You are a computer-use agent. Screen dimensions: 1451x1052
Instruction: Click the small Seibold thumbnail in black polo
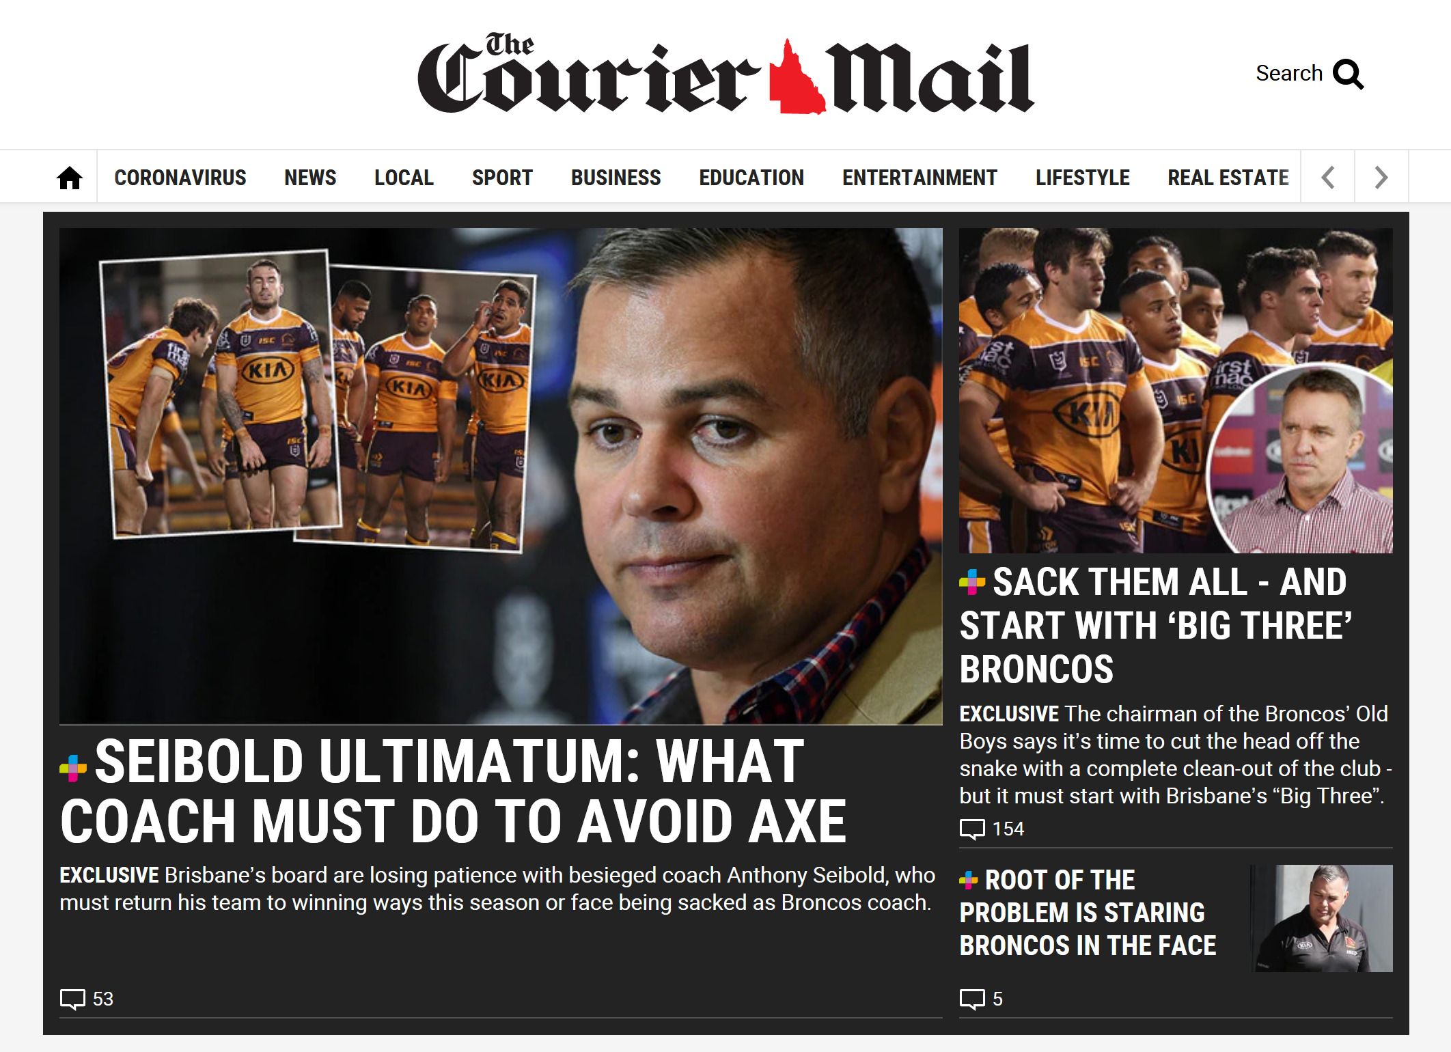click(x=1321, y=918)
